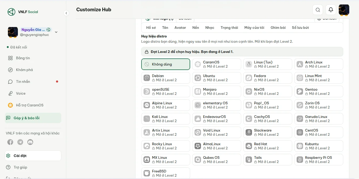Expand the Nguyễn Gia account dropdown arrow

56,32
